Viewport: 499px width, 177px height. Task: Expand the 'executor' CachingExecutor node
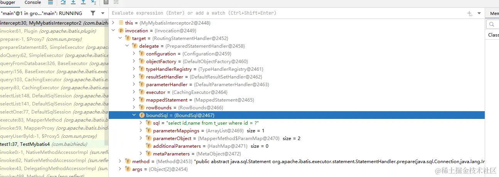pos(134,92)
